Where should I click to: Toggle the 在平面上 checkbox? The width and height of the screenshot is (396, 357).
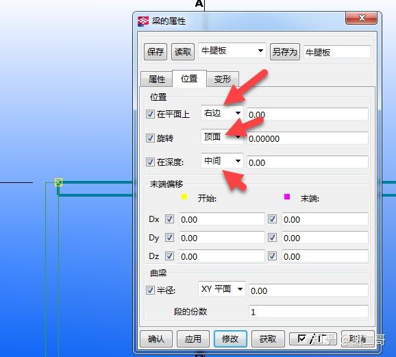(150, 114)
